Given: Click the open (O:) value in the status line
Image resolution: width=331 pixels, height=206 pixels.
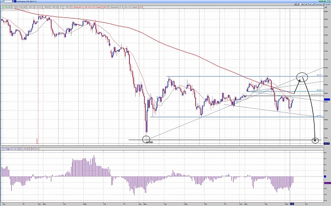Looking at the screenshot, I should (x=30, y=7).
